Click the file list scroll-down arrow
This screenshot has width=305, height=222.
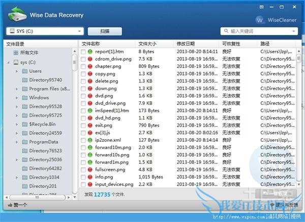coord(299,184)
